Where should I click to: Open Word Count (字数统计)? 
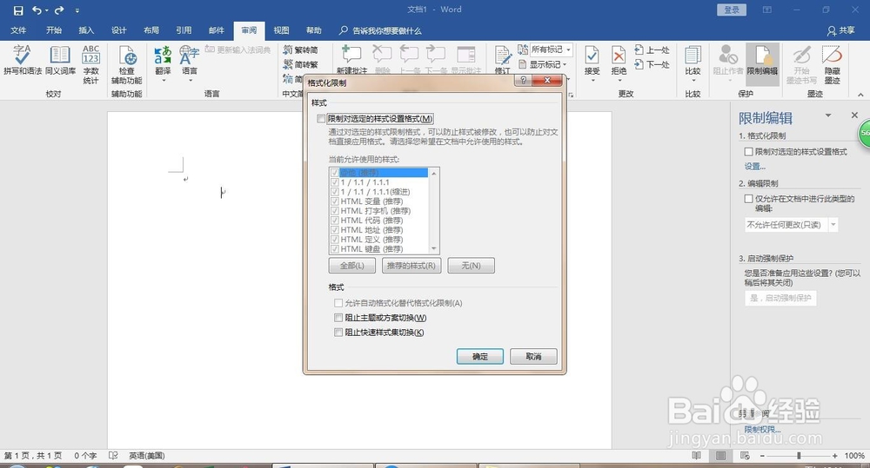pyautogui.click(x=91, y=64)
